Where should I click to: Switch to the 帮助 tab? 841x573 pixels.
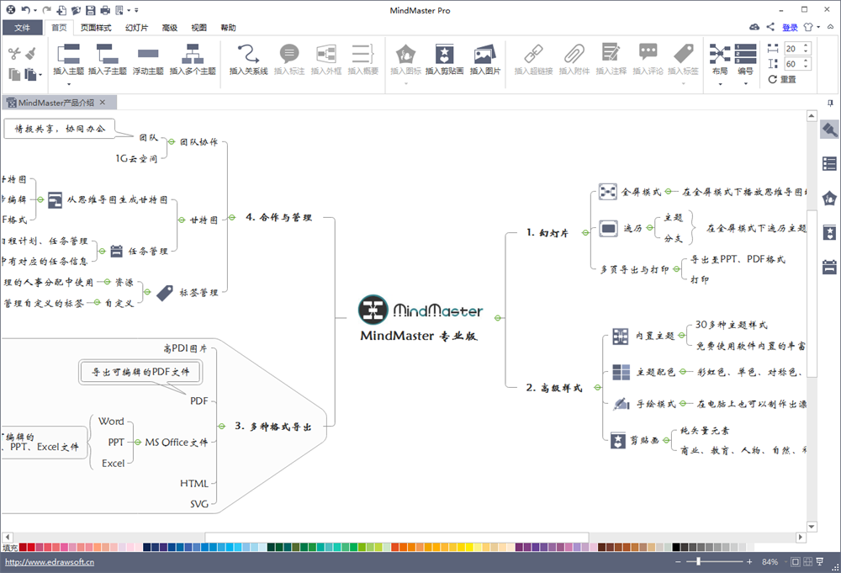[228, 28]
